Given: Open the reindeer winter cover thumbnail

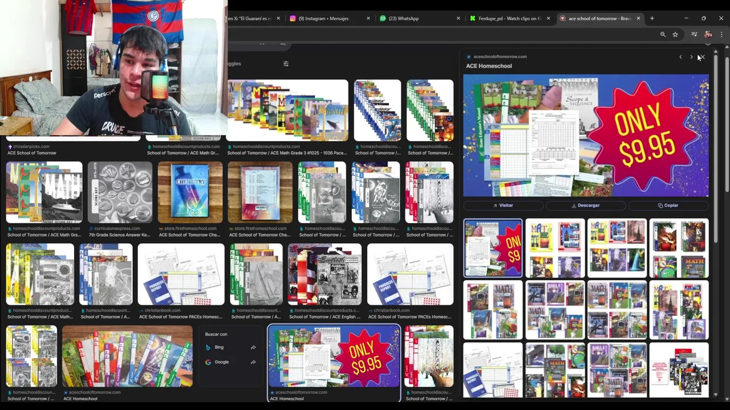Looking at the screenshot, I should (429, 356).
